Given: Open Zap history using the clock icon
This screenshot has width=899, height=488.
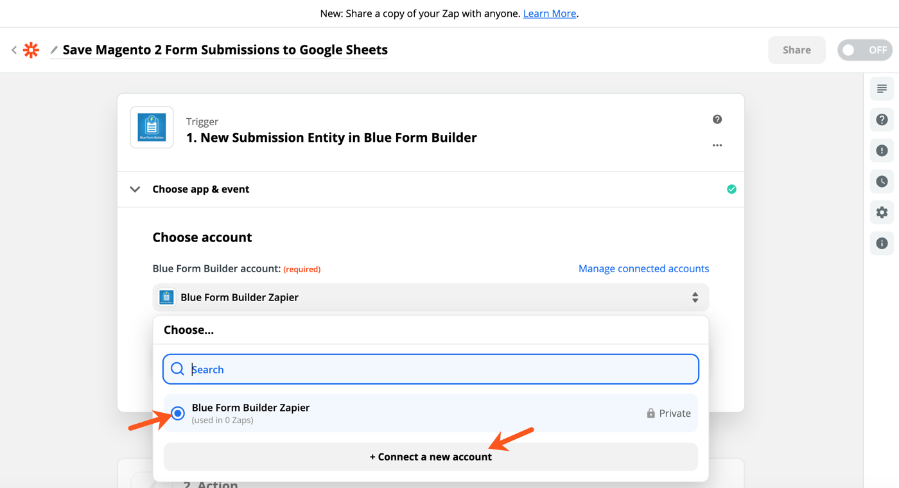Looking at the screenshot, I should pos(881,181).
